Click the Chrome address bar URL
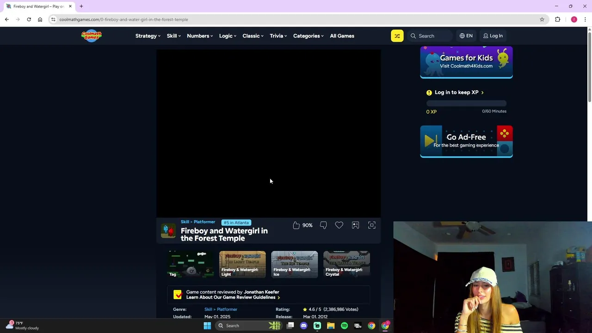The height and width of the screenshot is (333, 592). [x=123, y=19]
